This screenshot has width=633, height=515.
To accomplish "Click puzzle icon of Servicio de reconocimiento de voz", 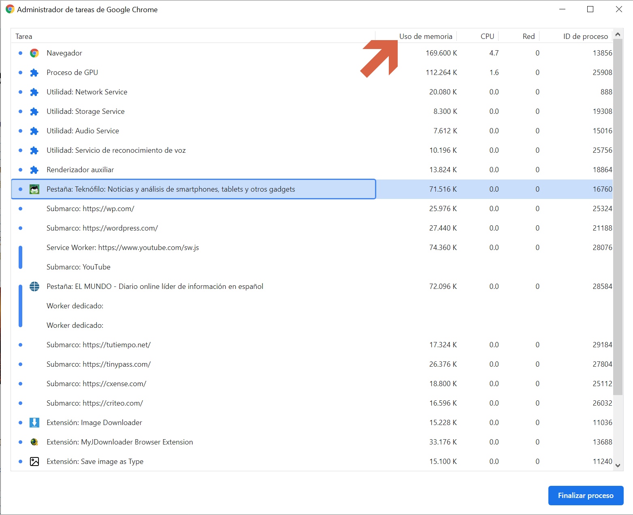I will (34, 150).
